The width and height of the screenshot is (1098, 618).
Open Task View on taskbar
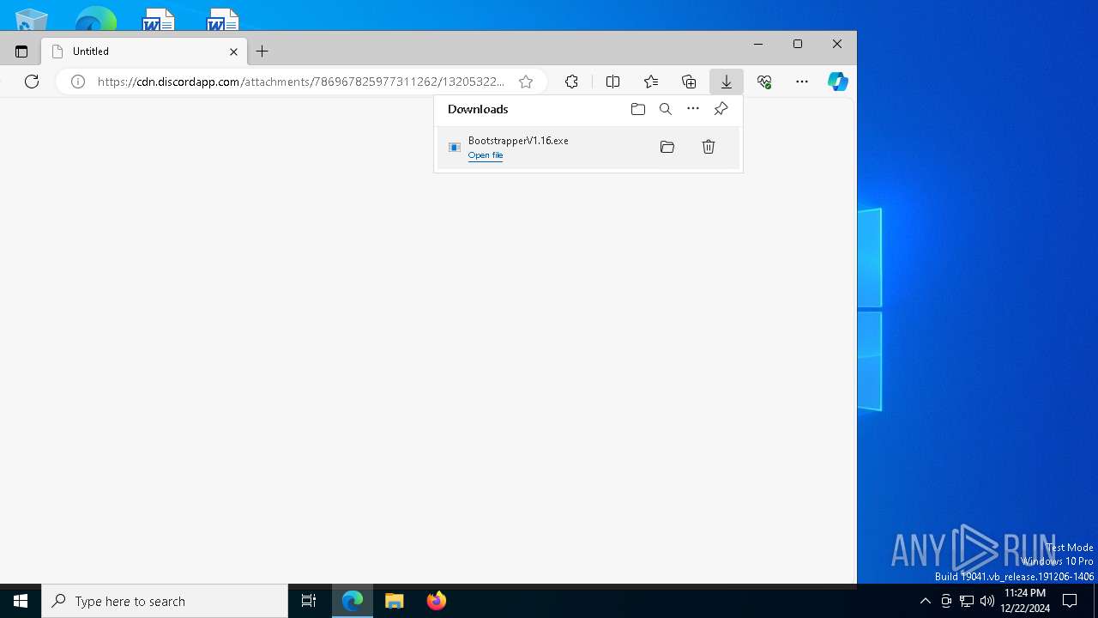pyautogui.click(x=309, y=601)
